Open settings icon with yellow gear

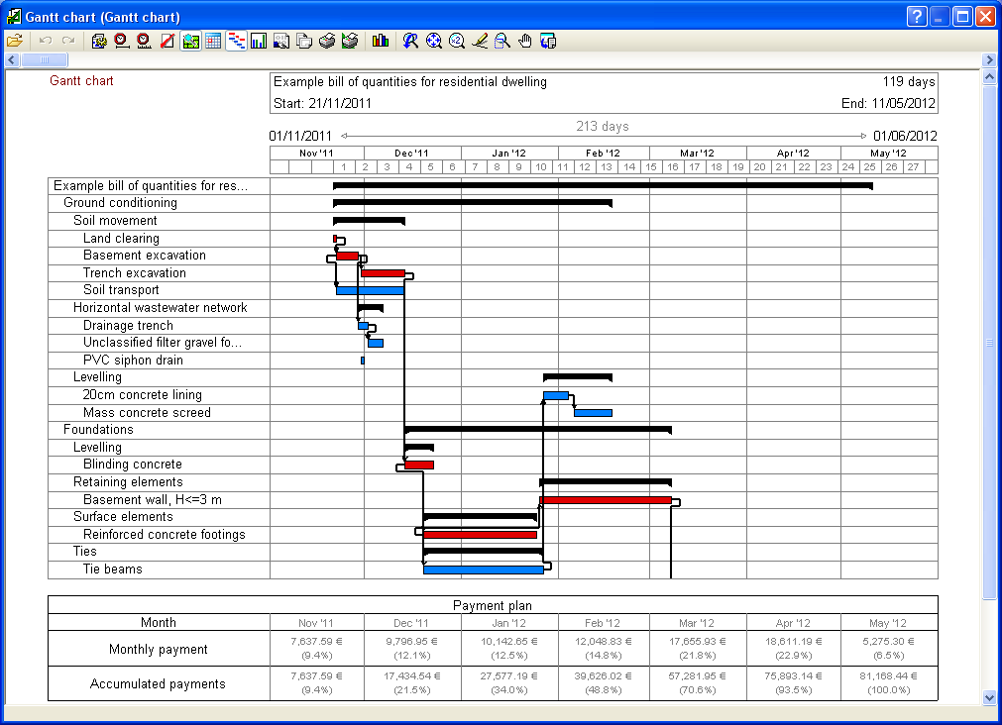tap(99, 41)
